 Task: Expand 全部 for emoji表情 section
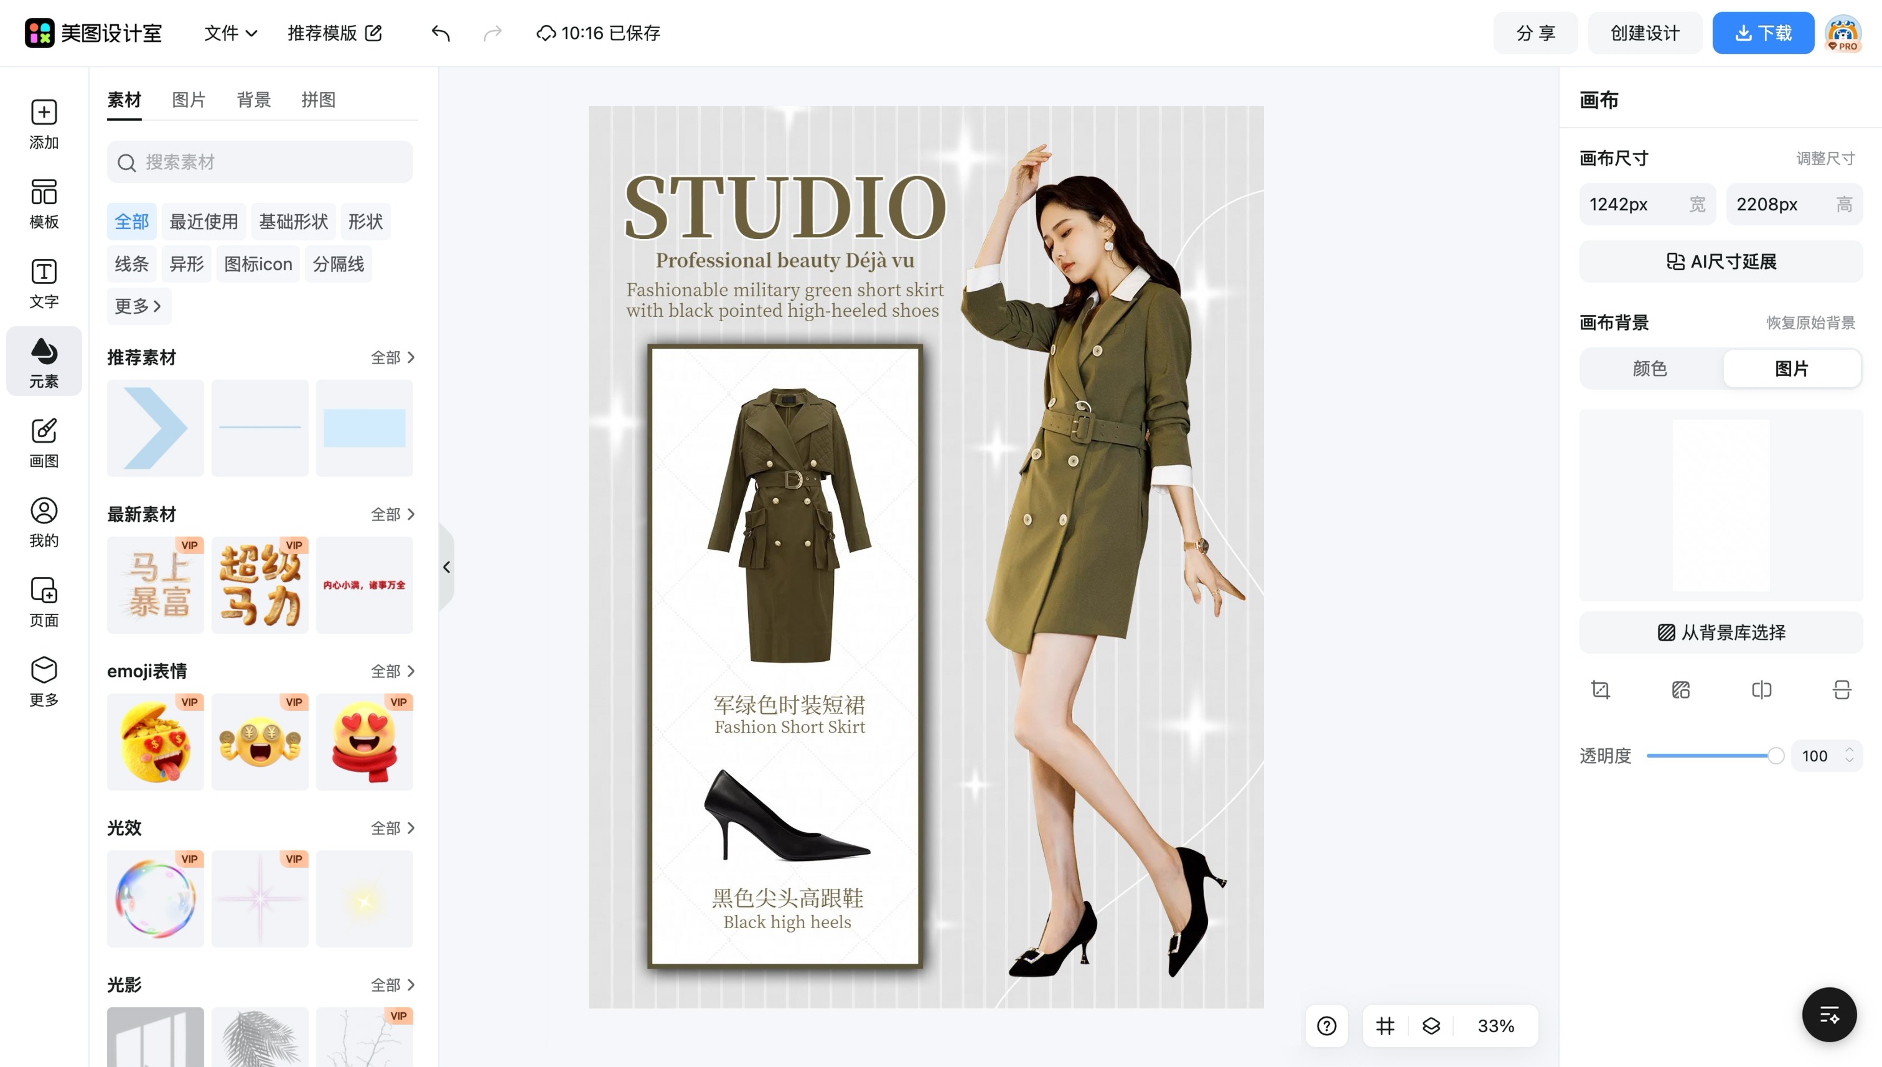(393, 670)
